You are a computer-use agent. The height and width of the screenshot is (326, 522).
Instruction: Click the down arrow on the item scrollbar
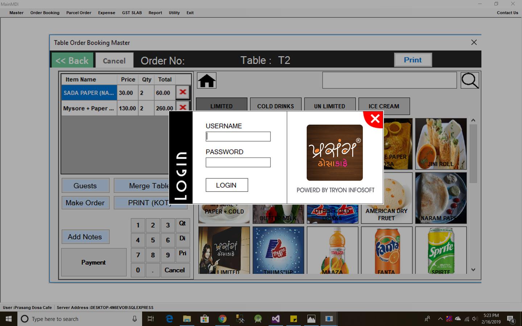tap(473, 269)
